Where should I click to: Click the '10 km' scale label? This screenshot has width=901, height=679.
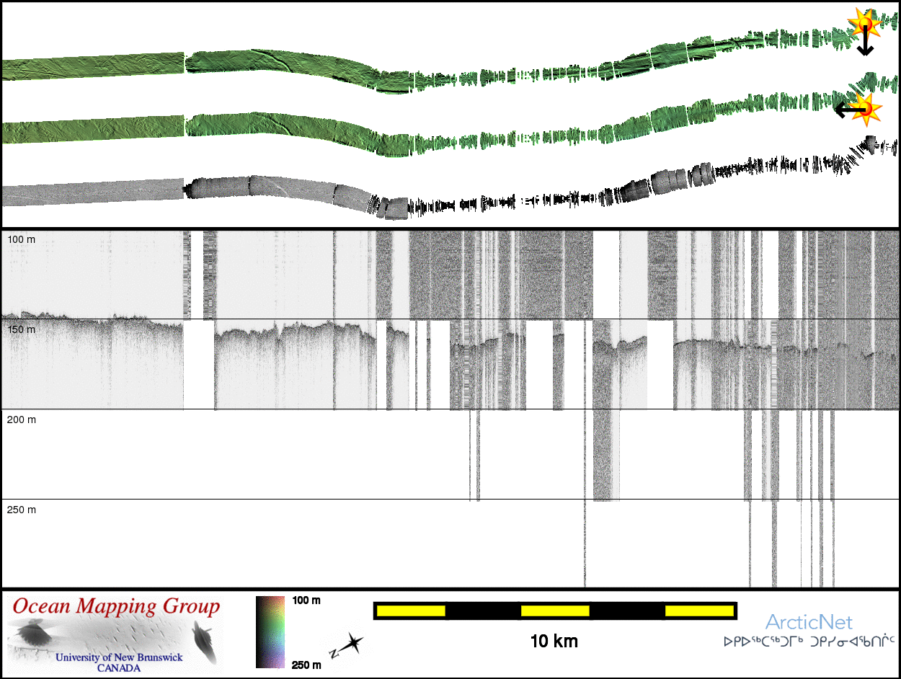554,641
